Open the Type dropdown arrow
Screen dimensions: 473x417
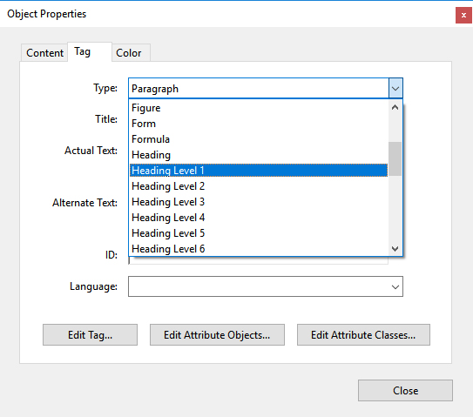tap(395, 88)
